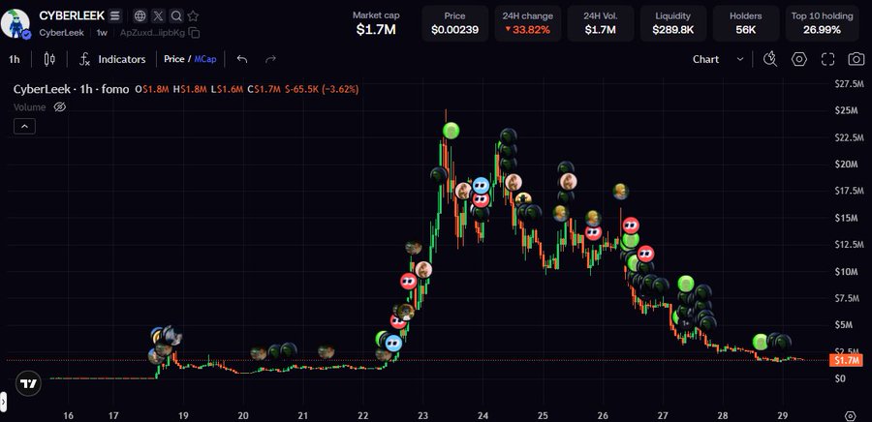
Task: Click the Market cap $1.7M value
Action: [376, 29]
